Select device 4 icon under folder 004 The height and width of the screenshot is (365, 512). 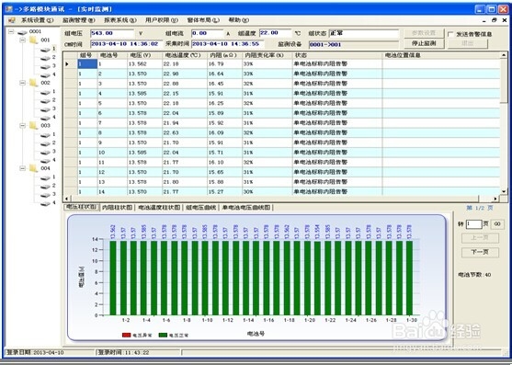pyautogui.click(x=45, y=203)
